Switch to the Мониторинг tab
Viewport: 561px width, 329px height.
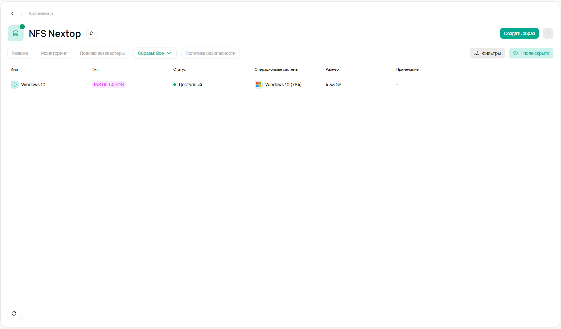pos(54,53)
